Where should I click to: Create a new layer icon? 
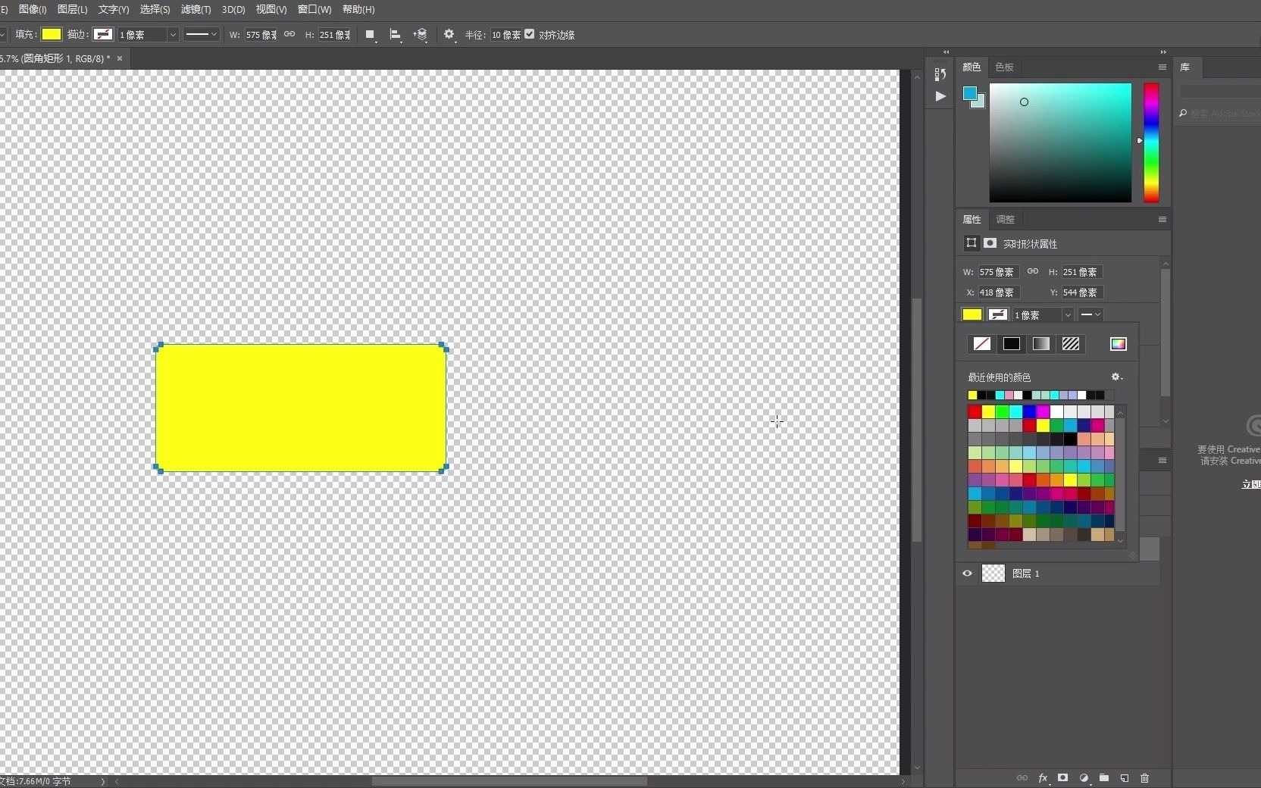[x=1125, y=778]
